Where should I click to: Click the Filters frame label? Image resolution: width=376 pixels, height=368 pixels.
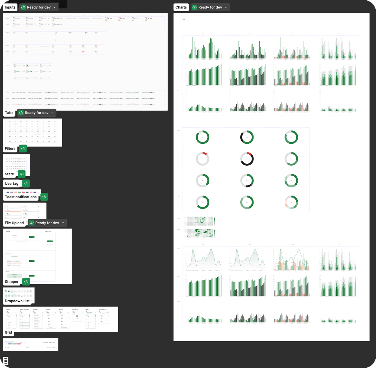(10, 149)
